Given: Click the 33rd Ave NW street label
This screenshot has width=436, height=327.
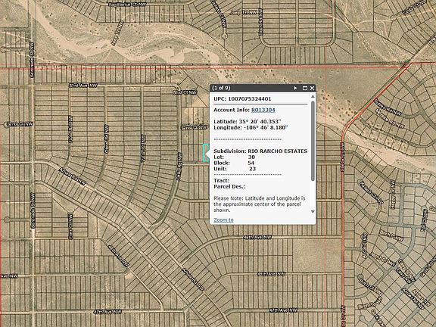Looking at the screenshot, I should point(83,86).
